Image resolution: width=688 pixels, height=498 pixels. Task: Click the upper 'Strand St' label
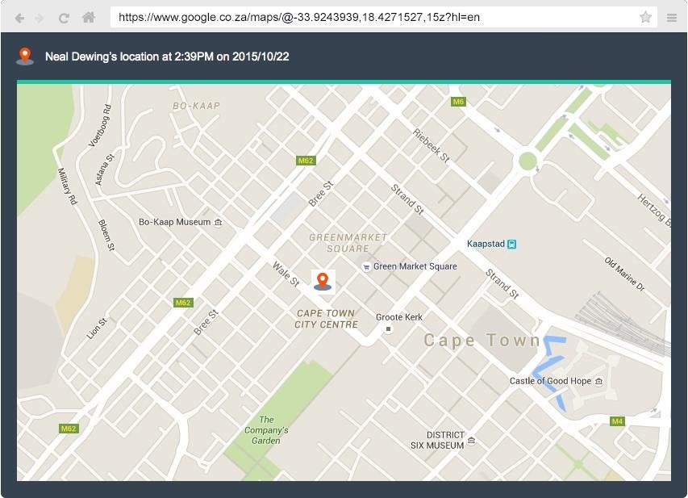[407, 199]
